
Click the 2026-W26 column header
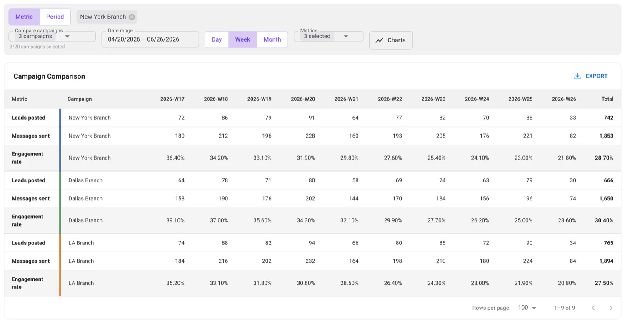[x=564, y=99]
